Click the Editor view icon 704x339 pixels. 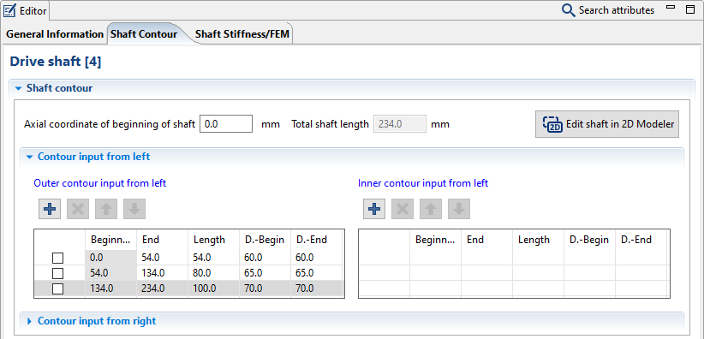[x=9, y=10]
